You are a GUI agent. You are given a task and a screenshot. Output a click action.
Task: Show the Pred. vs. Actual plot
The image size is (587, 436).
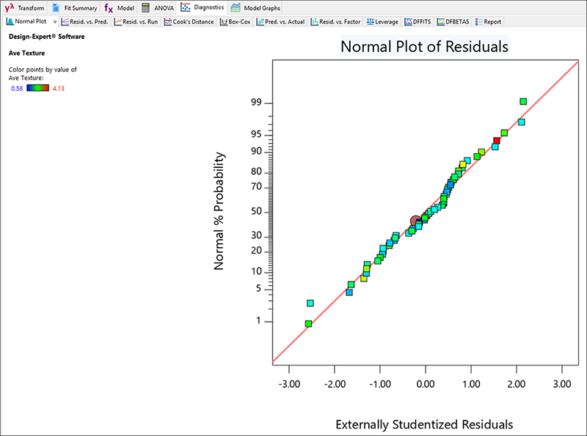(282, 22)
